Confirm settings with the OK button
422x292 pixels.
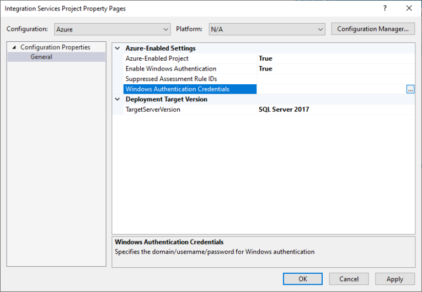point(302,279)
